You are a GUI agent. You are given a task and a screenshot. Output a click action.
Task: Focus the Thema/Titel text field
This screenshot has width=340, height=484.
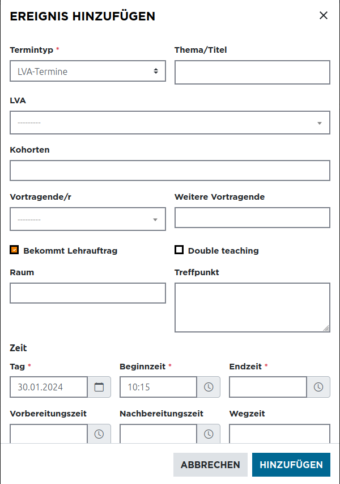tap(252, 73)
